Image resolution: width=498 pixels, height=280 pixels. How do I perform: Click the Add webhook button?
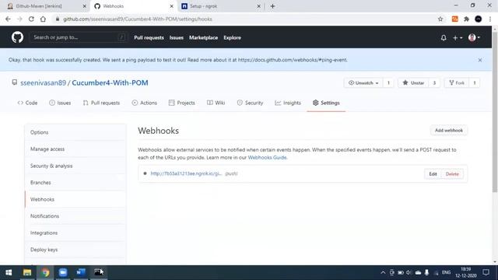(449, 131)
